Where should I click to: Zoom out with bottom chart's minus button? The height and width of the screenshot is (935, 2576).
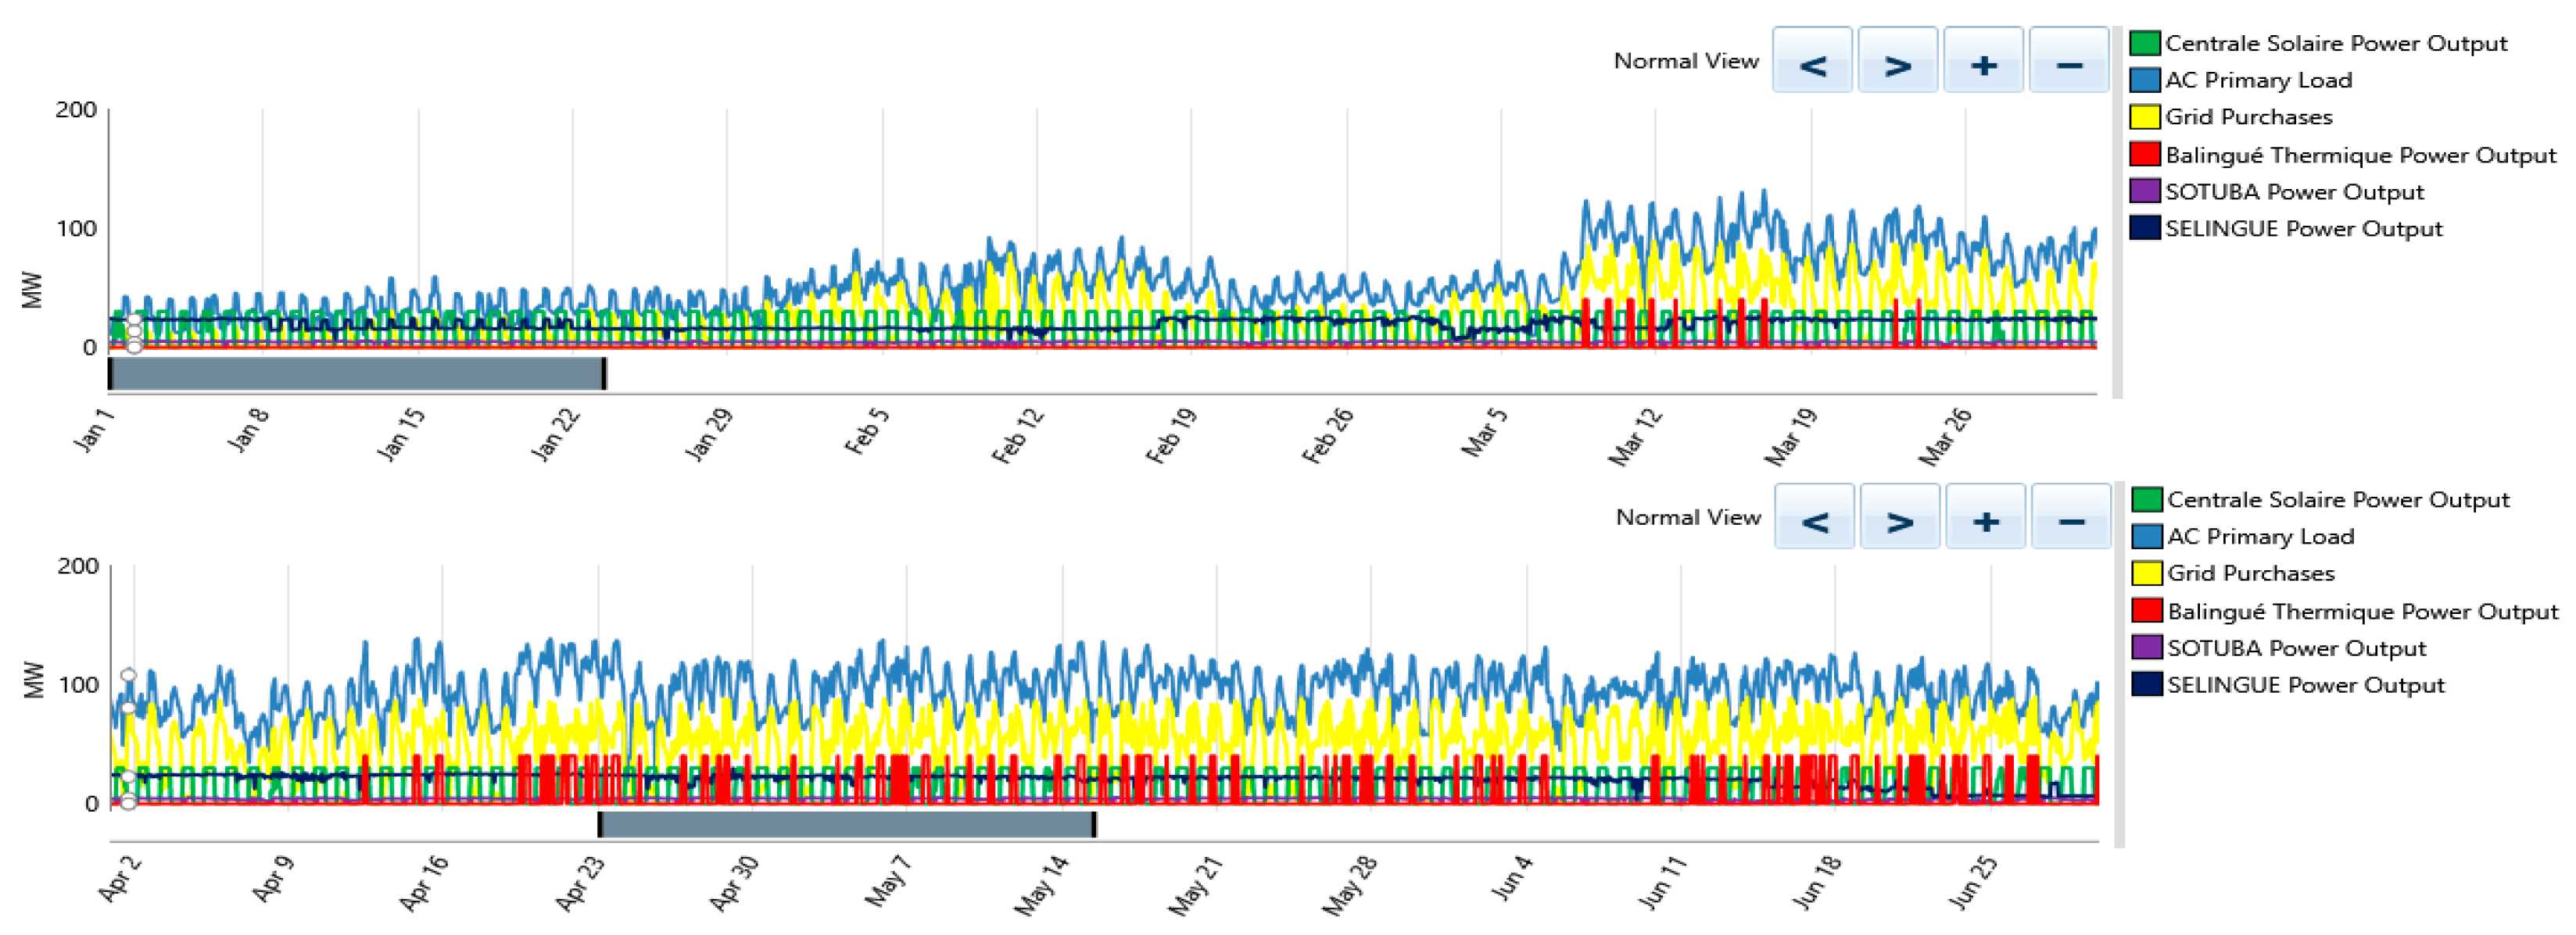pos(2071,517)
